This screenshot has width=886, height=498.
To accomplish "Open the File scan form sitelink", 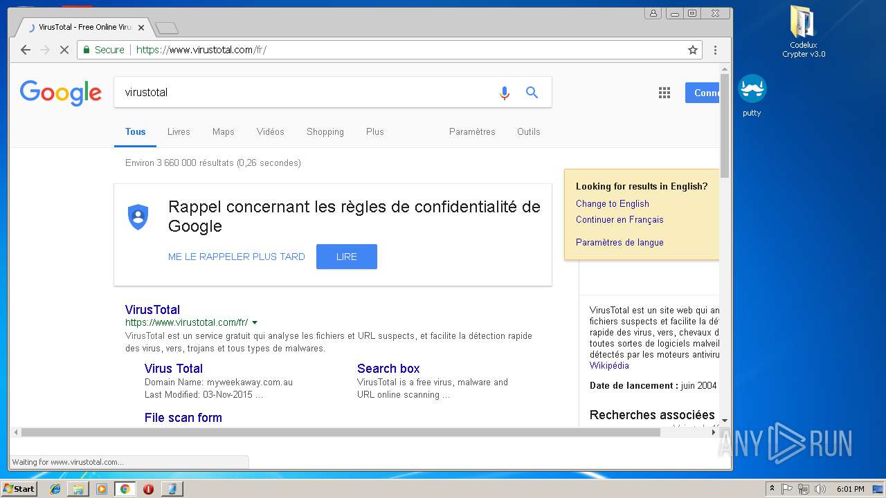I will point(183,418).
